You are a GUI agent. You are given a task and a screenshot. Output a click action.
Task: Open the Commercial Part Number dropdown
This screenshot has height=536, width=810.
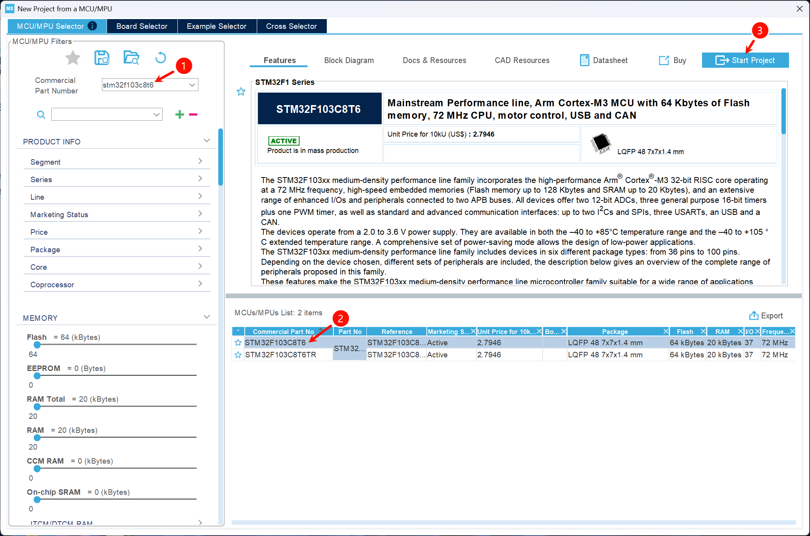click(192, 85)
